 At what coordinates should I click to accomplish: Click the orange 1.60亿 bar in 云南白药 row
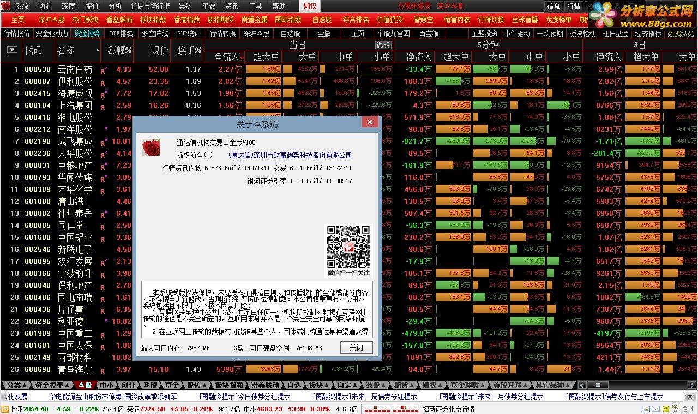coord(263,69)
